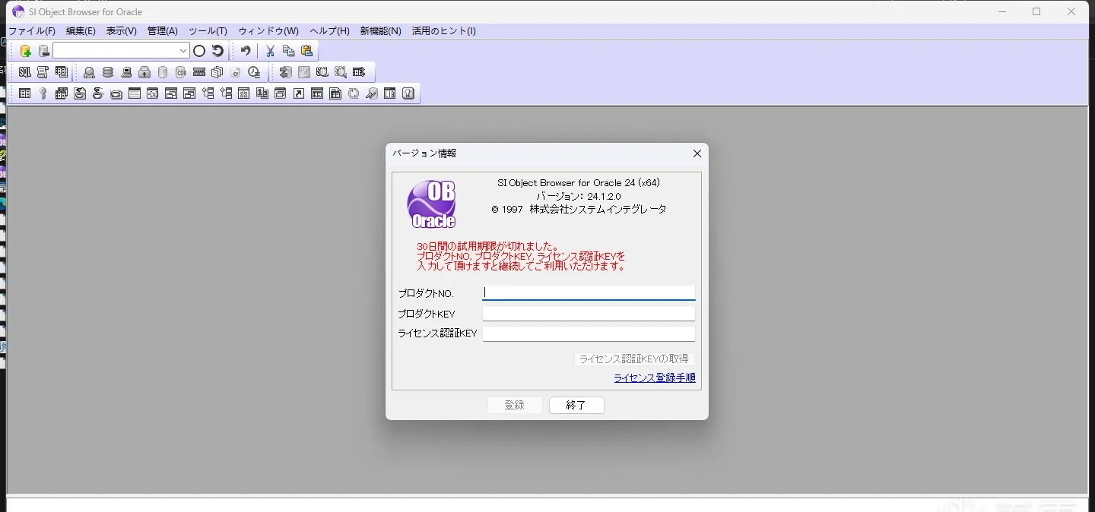Click the undo arrow icon
Screen dimensions: 1095x512
246,51
